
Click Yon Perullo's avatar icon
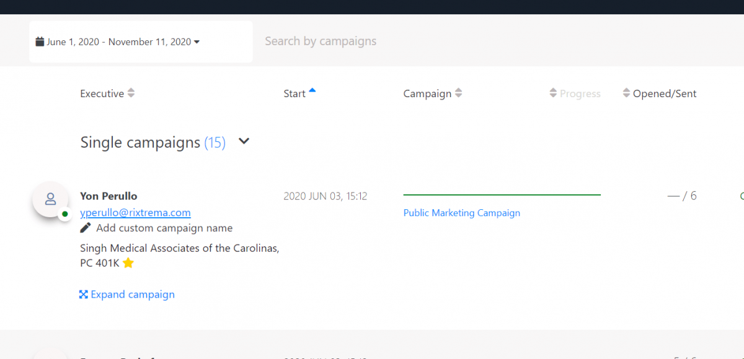pyautogui.click(x=50, y=199)
